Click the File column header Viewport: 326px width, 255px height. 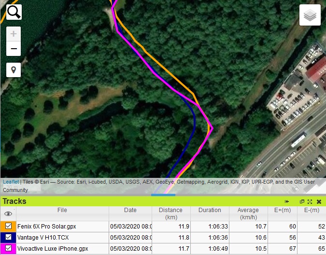click(x=62, y=210)
